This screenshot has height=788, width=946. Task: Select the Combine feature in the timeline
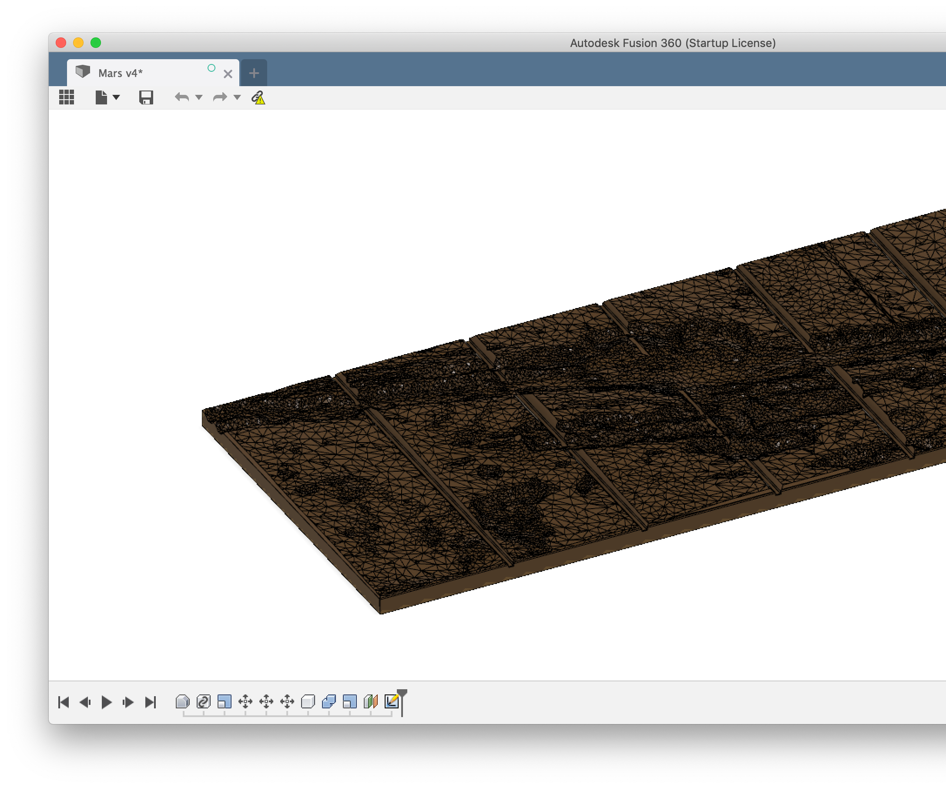pyautogui.click(x=329, y=701)
